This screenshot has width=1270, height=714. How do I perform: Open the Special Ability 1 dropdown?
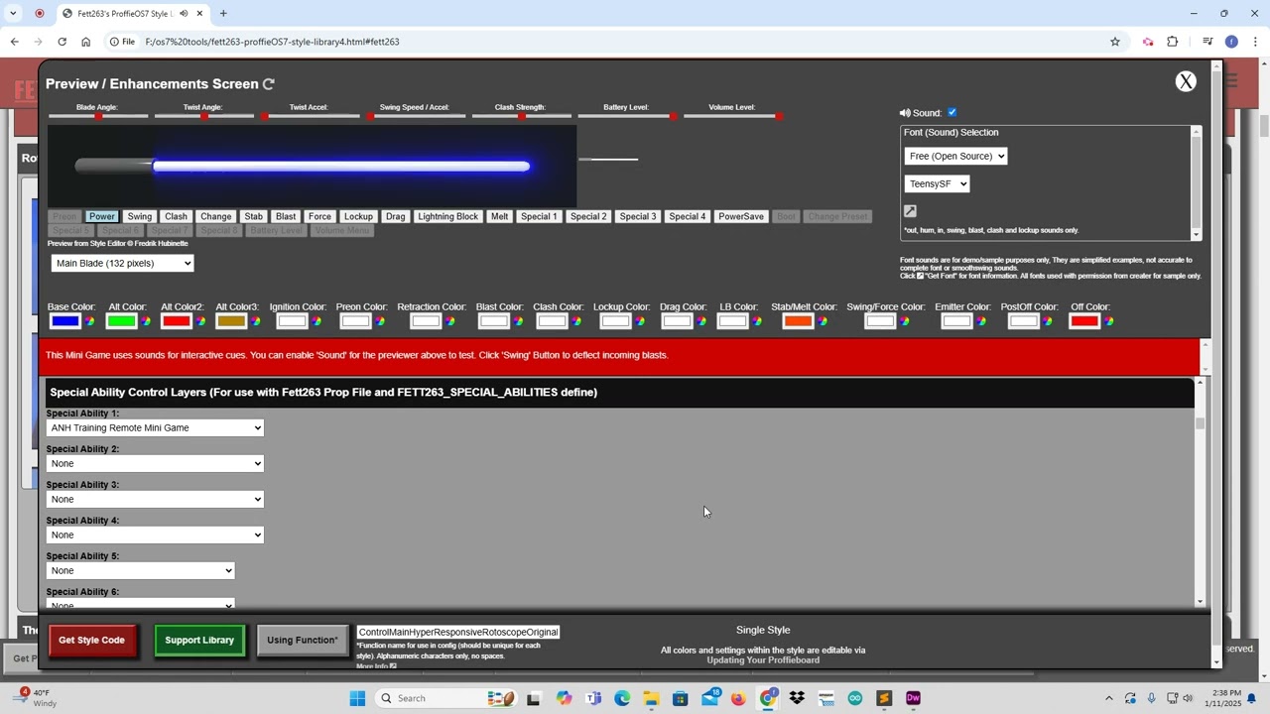tap(155, 427)
